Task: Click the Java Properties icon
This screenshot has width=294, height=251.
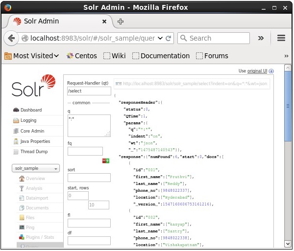Action: (x=16, y=141)
